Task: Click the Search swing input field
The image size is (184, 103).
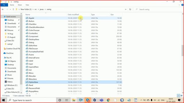Action: (158, 9)
